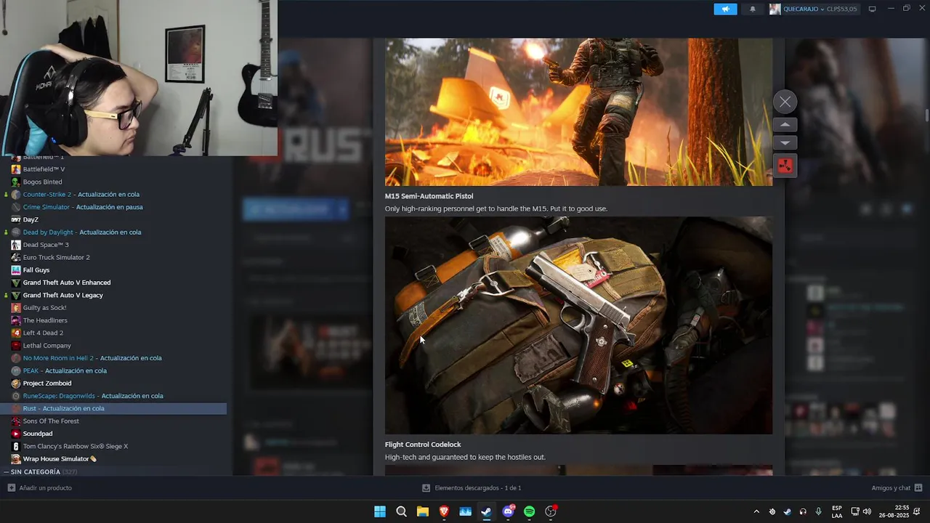Click the M15 Semi-Automatic Pistol heading
The image size is (930, 523).
tap(429, 196)
